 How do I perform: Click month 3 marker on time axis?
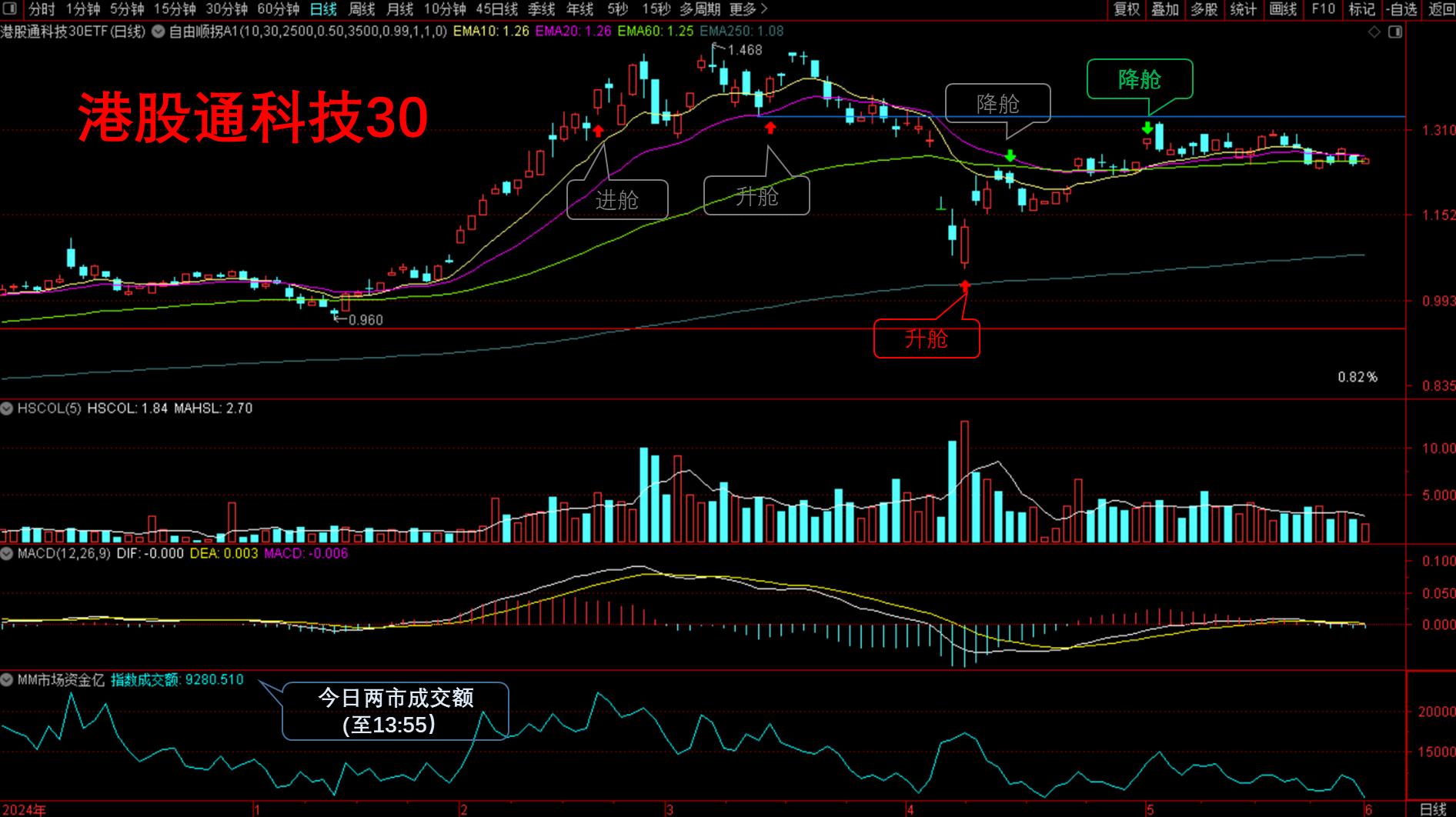pyautogui.click(x=670, y=809)
